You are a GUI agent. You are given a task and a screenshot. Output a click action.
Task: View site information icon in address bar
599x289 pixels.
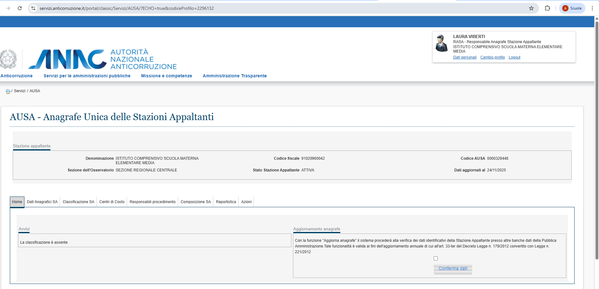(33, 8)
